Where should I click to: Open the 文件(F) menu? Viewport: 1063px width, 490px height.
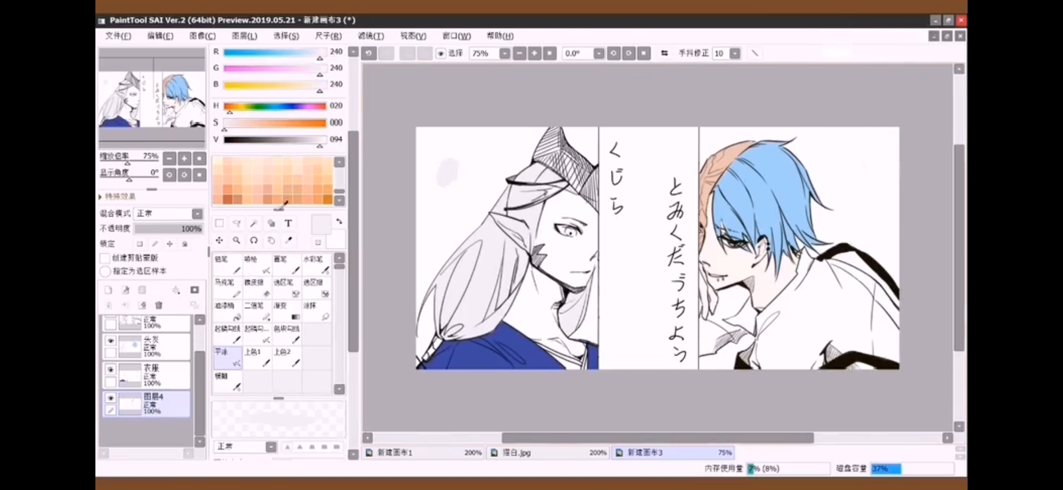pos(118,36)
